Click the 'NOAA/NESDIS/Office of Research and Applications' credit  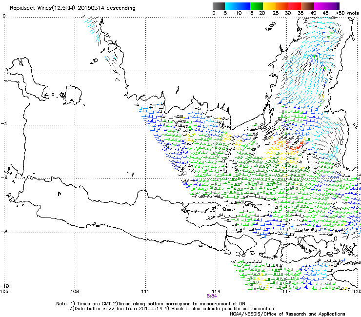point(287,314)
